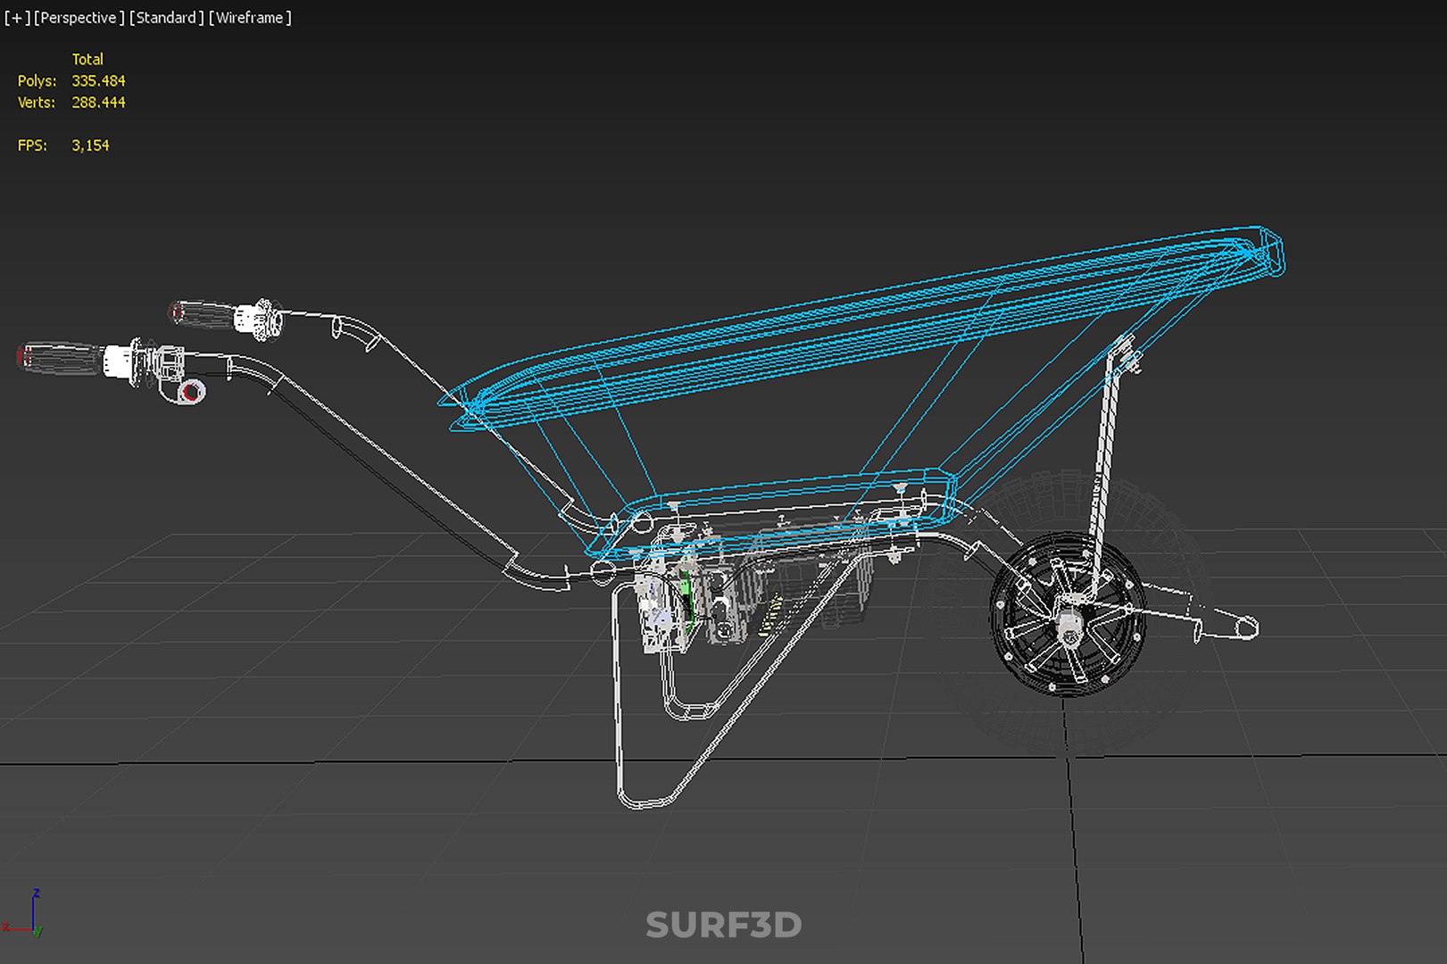Click the FPS value 3,154
The width and height of the screenshot is (1447, 964).
pos(90,145)
